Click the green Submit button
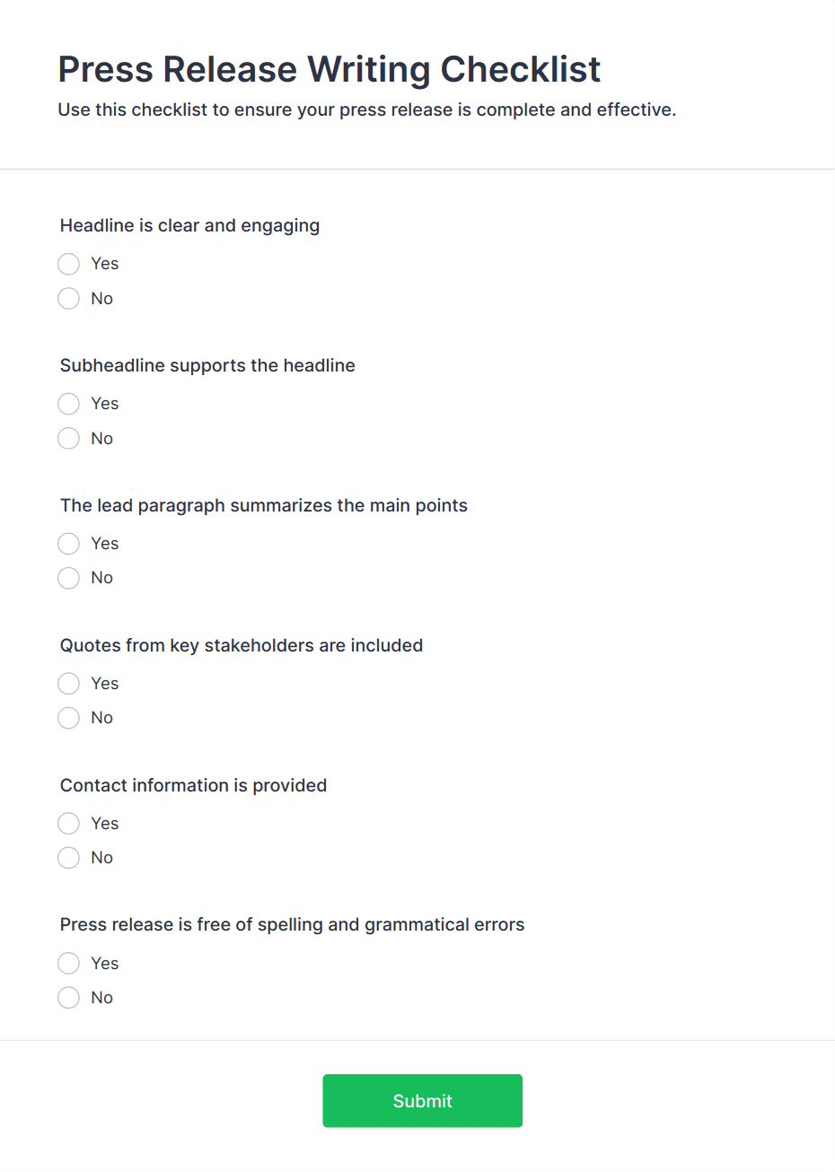 [422, 1101]
